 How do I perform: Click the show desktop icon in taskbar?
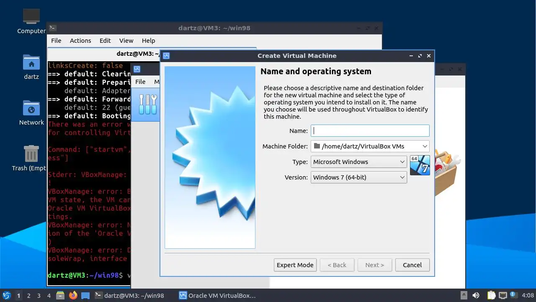(x=85, y=295)
